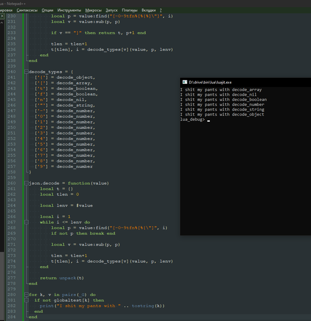Focus the lua_debug console prompt
The image size is (311, 321).
tap(209, 119)
